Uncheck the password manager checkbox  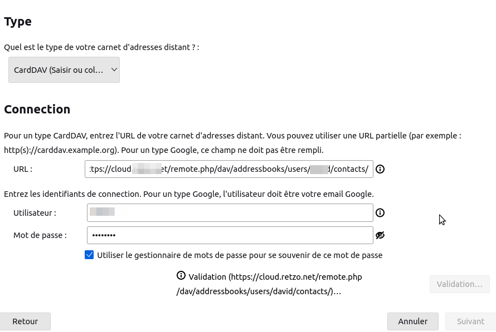89,255
